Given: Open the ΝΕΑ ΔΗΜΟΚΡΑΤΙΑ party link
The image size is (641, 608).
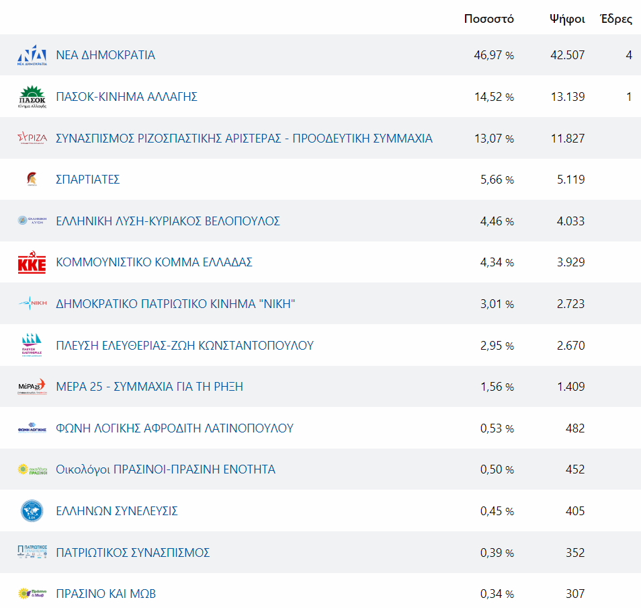Looking at the screenshot, I should (x=105, y=55).
